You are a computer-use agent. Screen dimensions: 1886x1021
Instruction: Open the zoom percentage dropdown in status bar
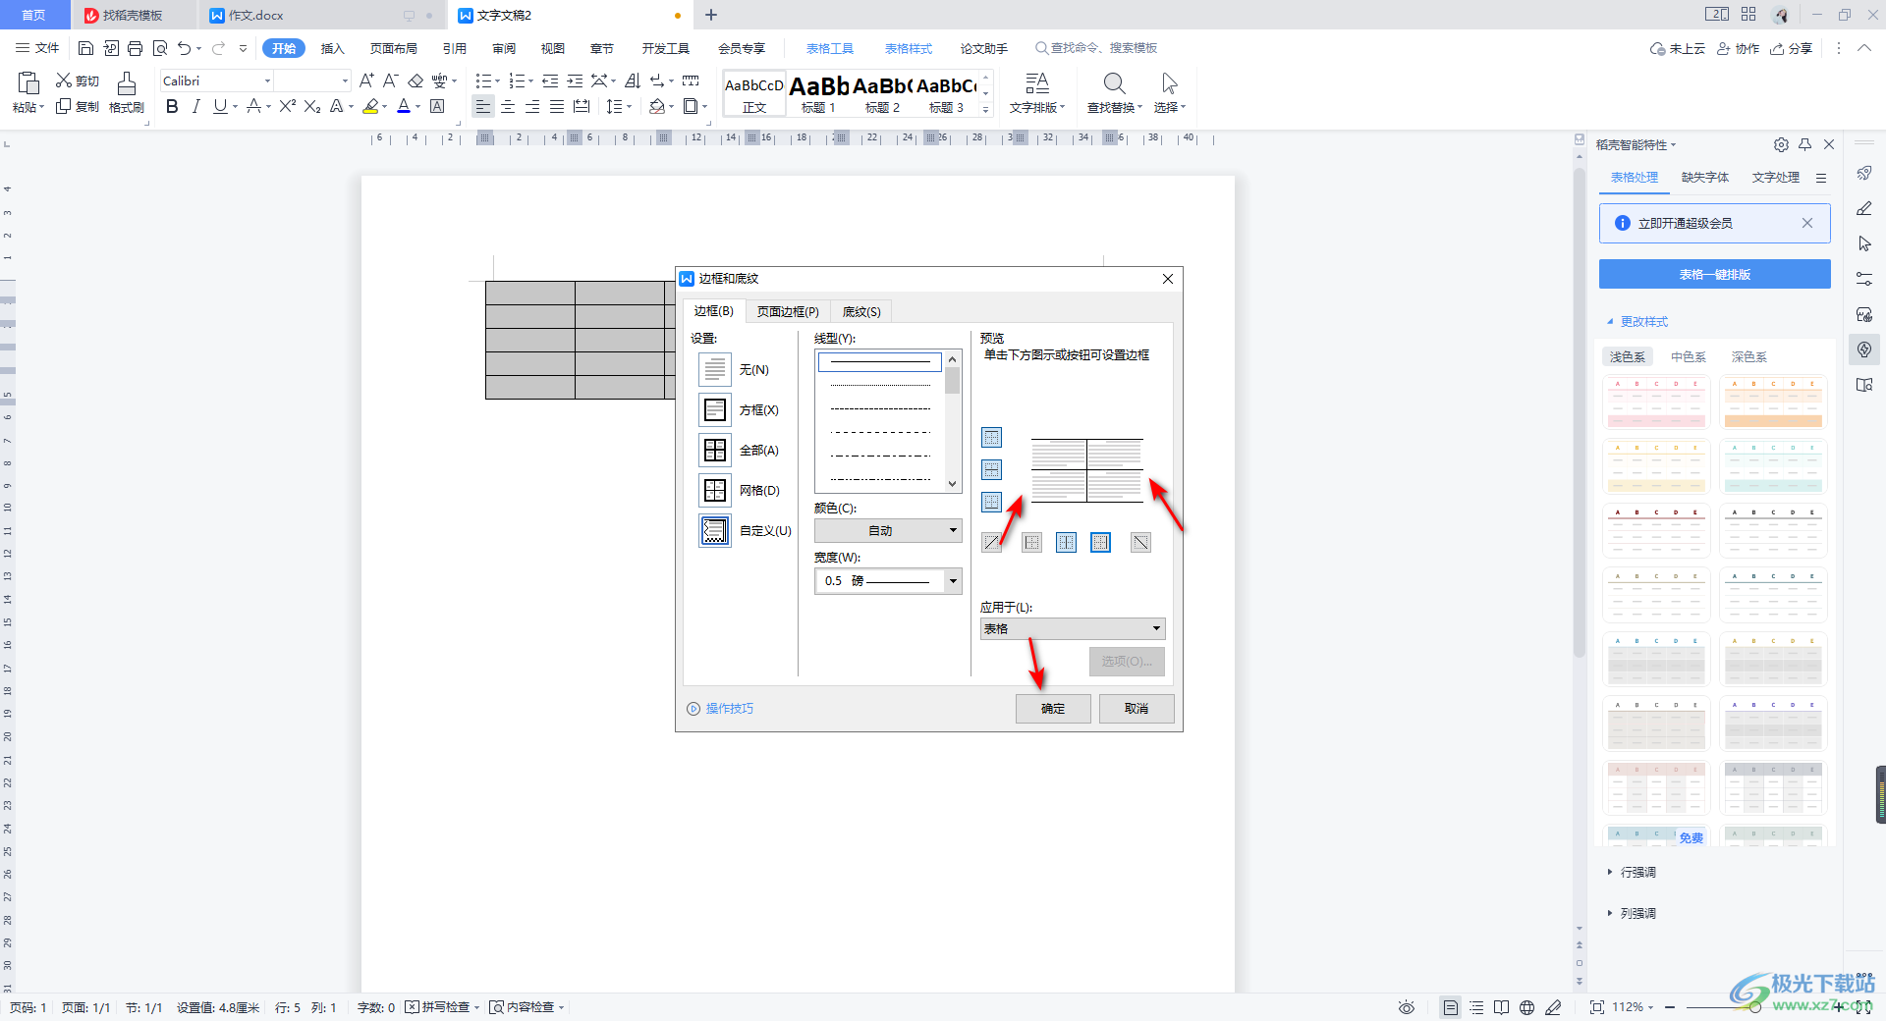[x=1633, y=1007]
